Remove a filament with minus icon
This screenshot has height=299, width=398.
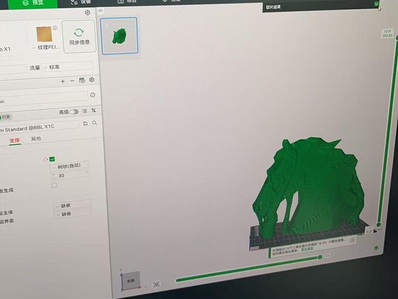pos(72,81)
